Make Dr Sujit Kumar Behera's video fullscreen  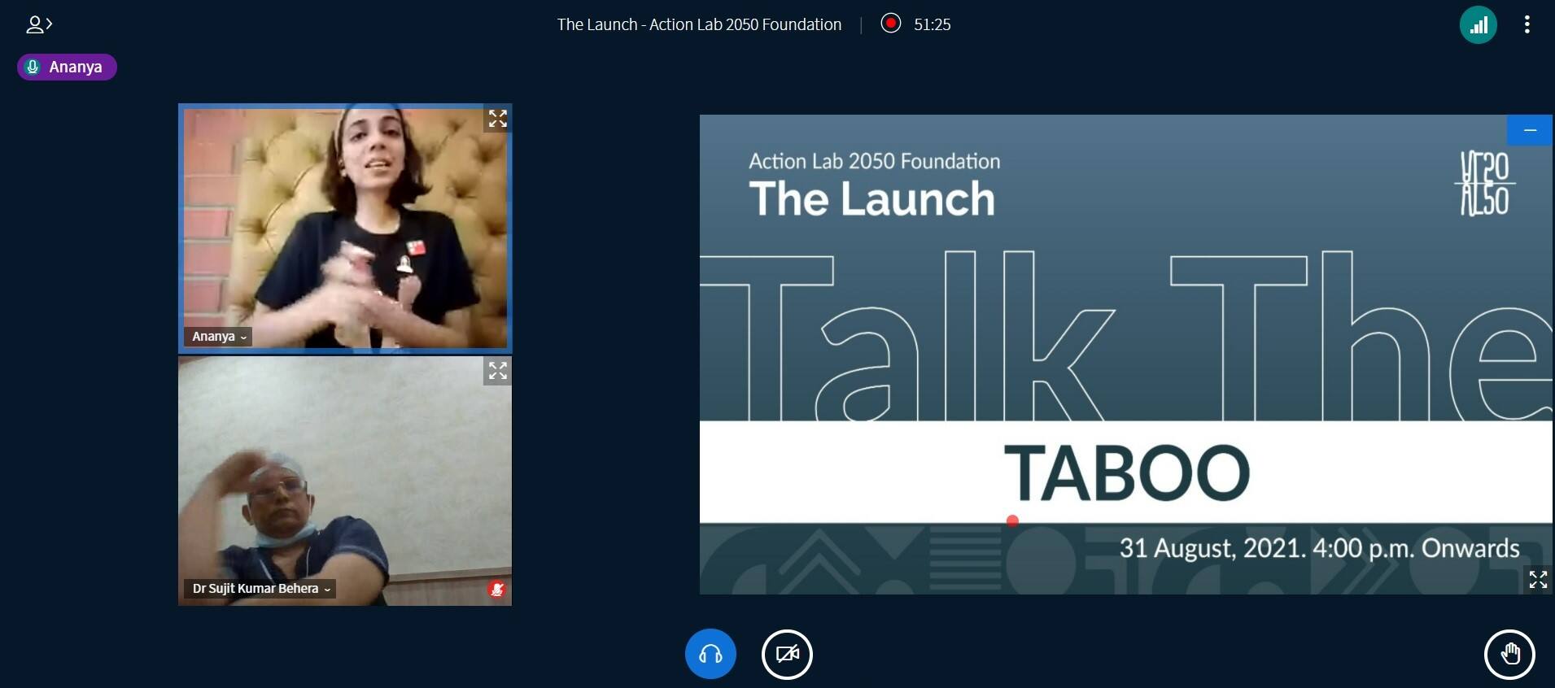(x=497, y=371)
